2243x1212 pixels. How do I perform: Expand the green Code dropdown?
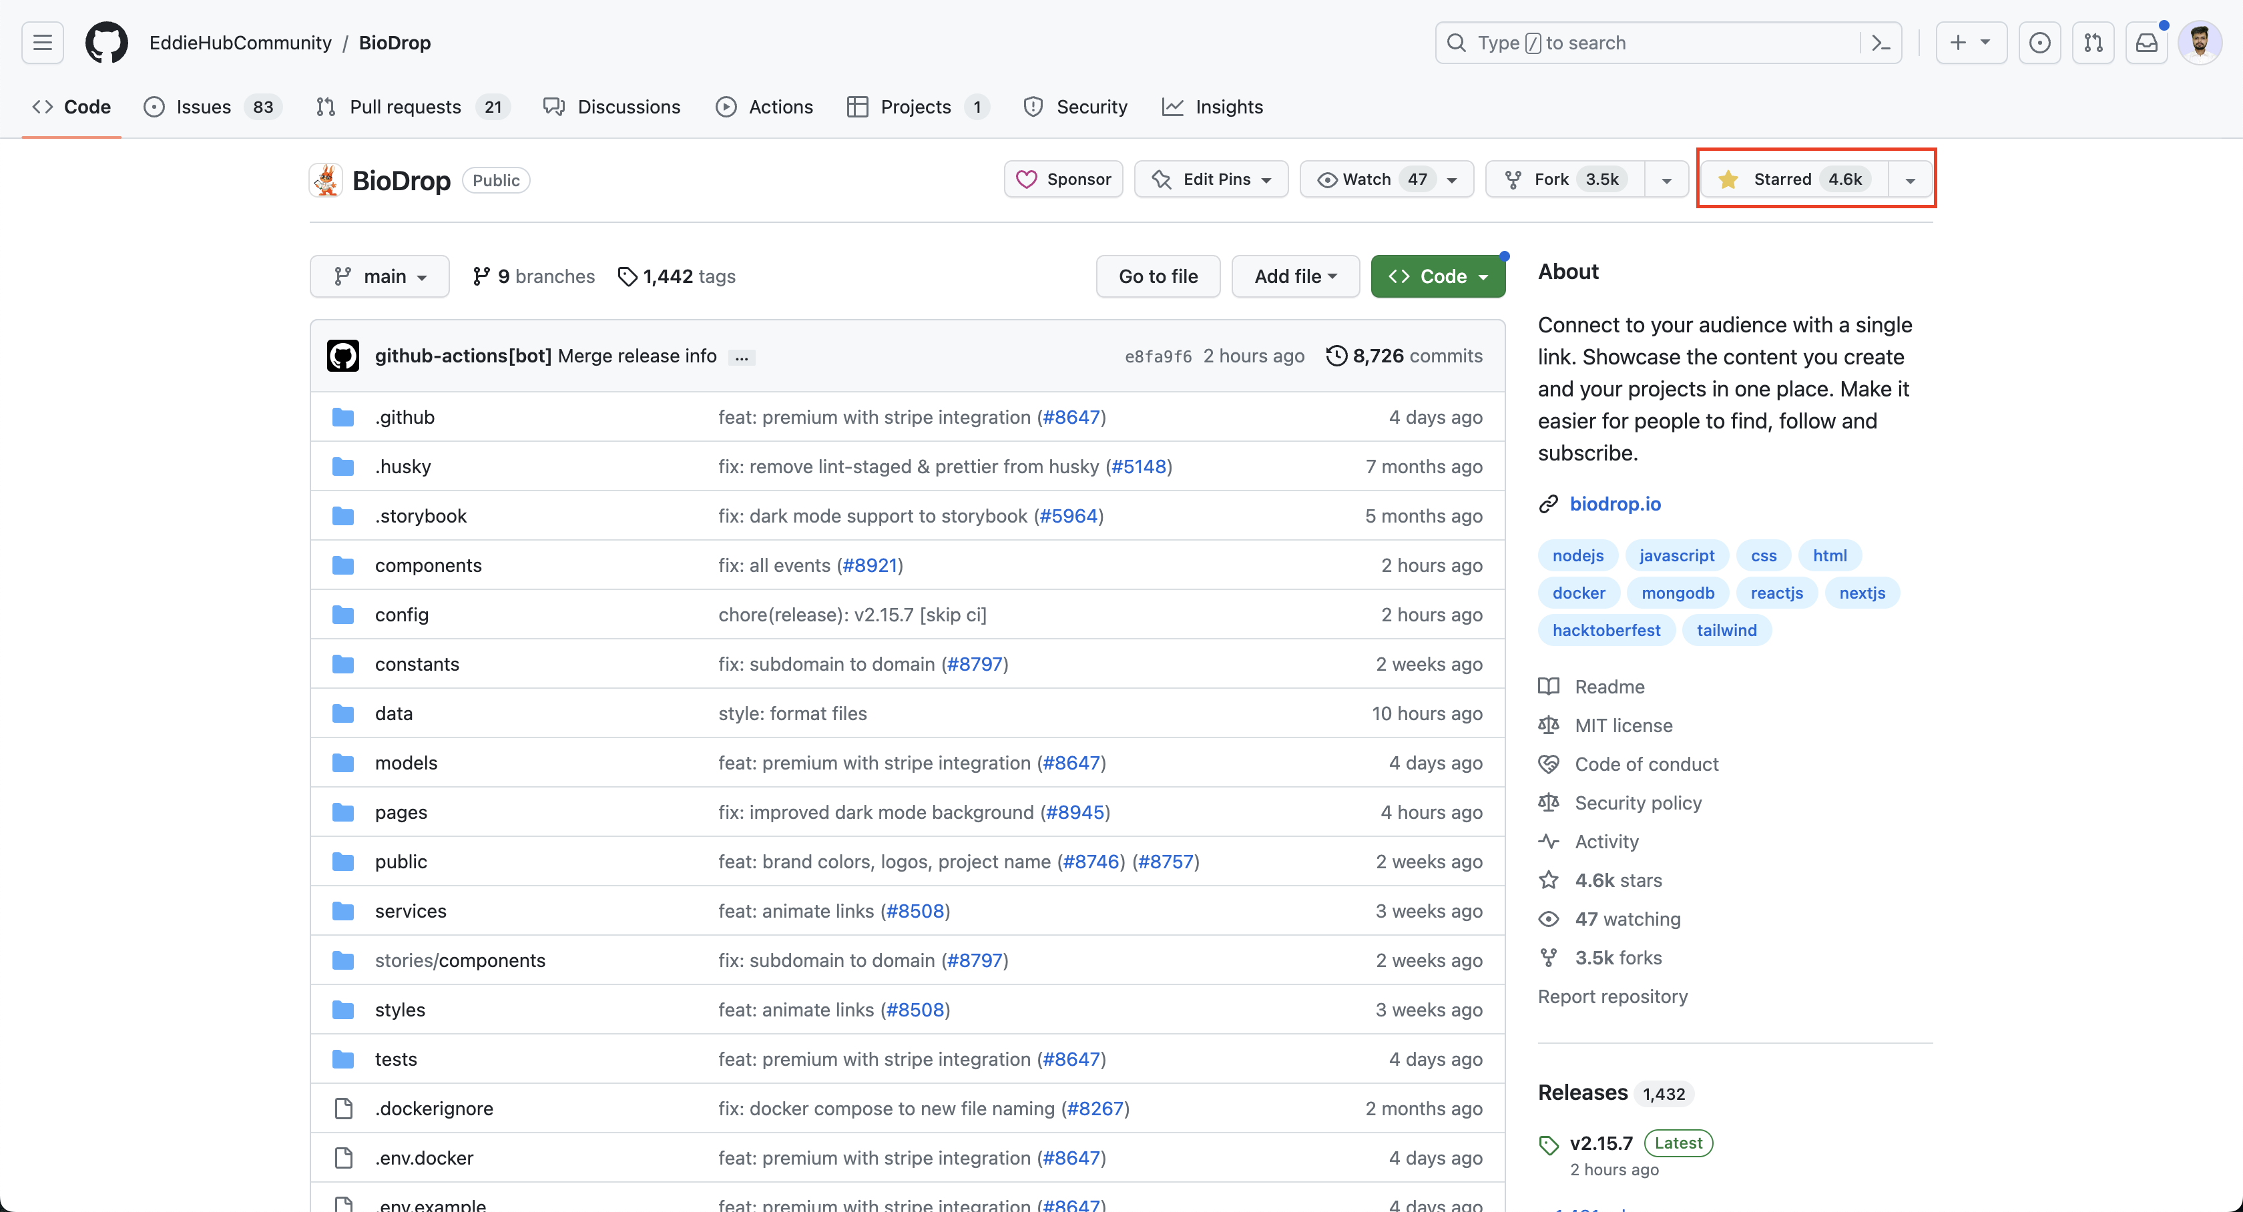tap(1437, 276)
